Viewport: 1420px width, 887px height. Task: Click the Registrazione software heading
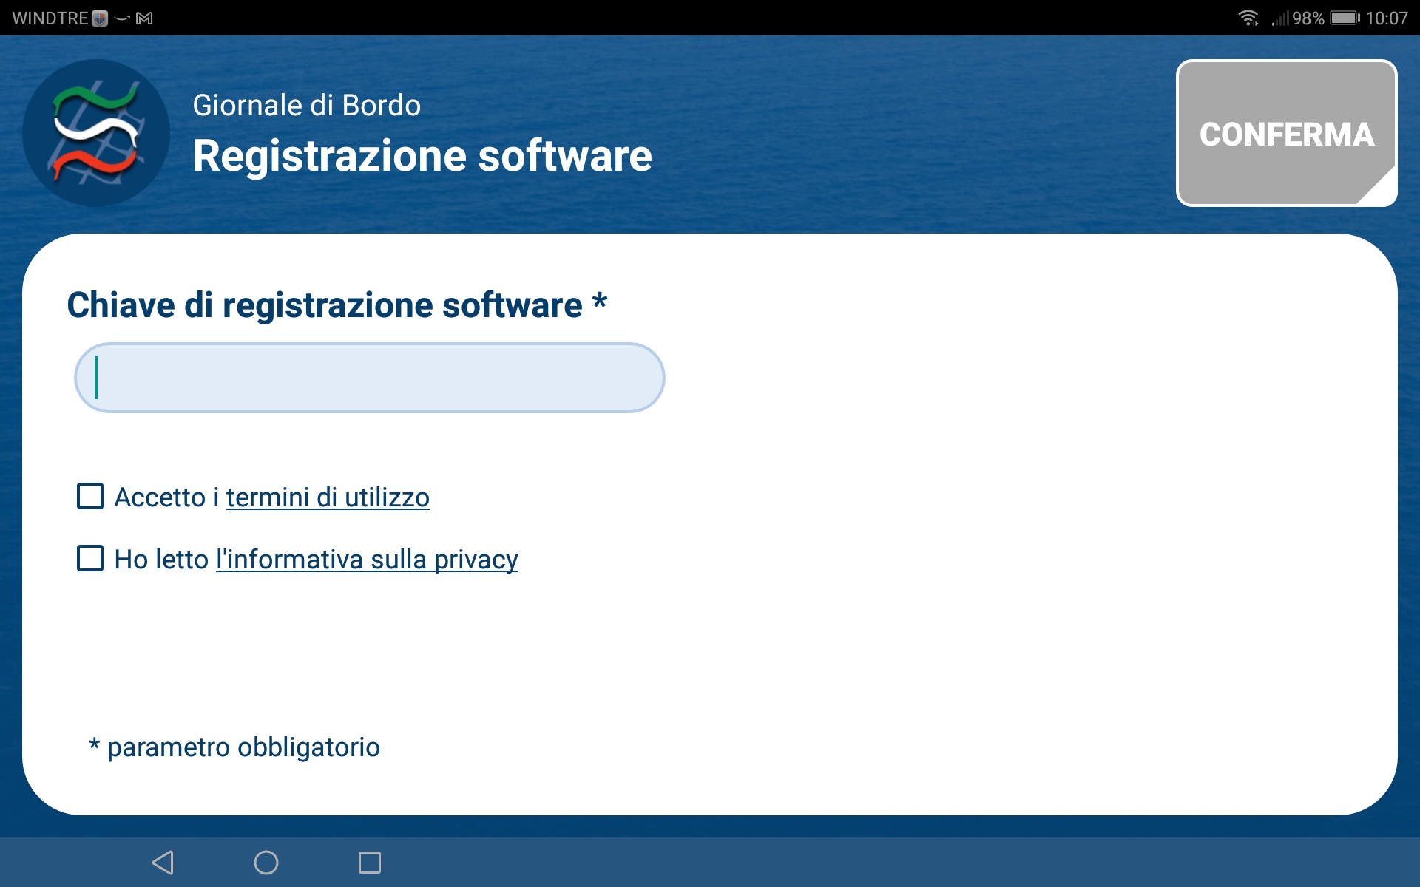(422, 156)
